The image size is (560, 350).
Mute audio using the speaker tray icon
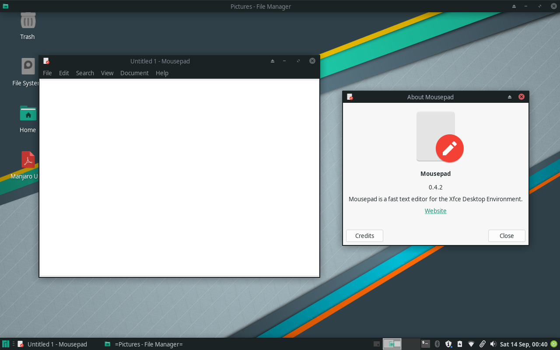(494, 344)
